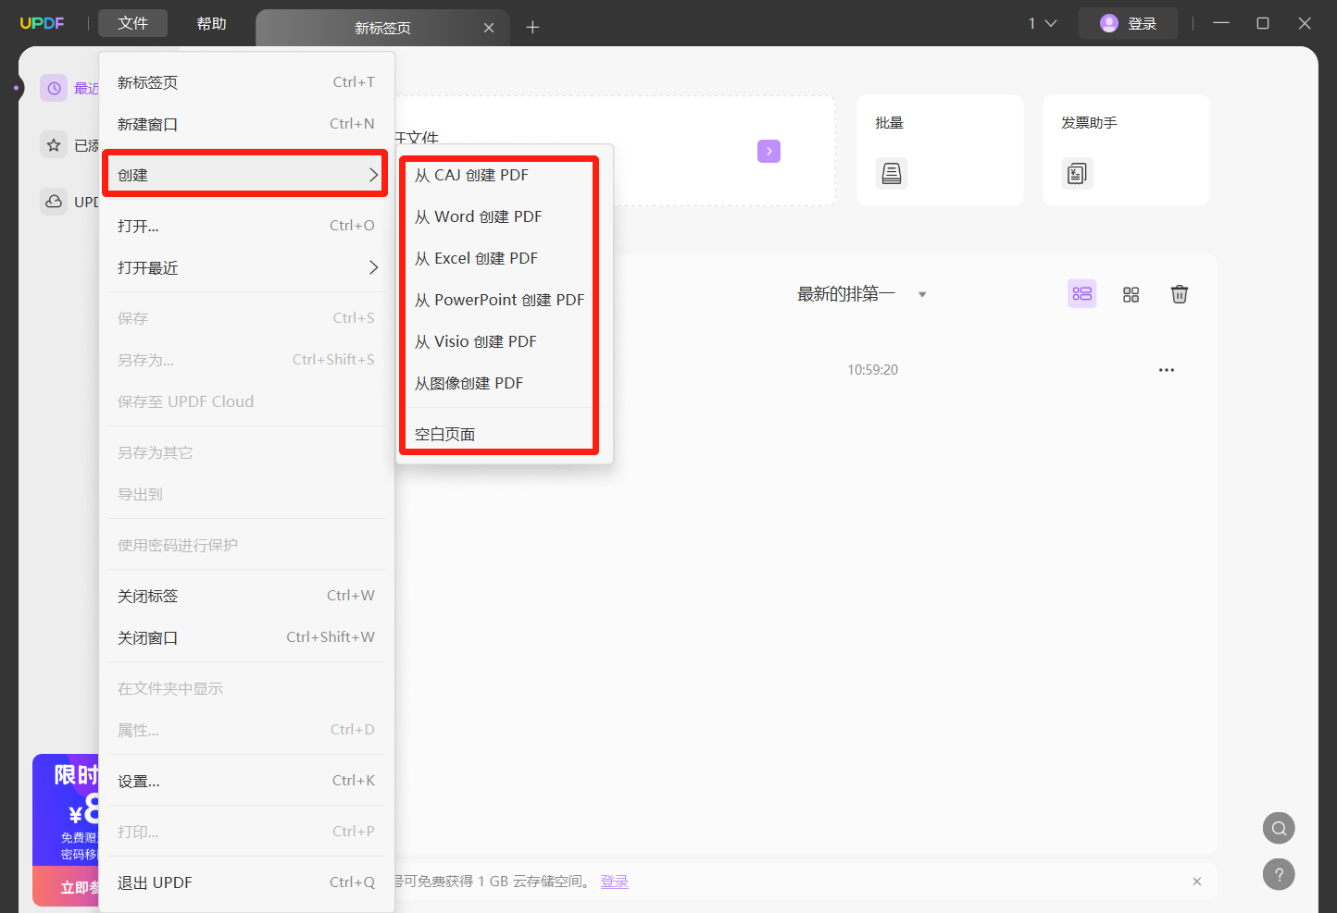Screen dimensions: 1337x913
Task: Open the invoice assistant icon
Action: [x=1077, y=173]
